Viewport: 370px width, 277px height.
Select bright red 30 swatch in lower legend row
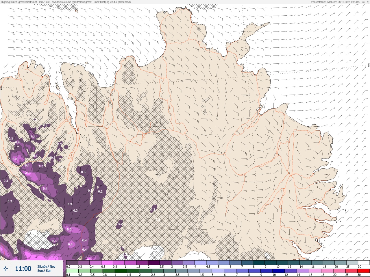[x=364, y=271]
